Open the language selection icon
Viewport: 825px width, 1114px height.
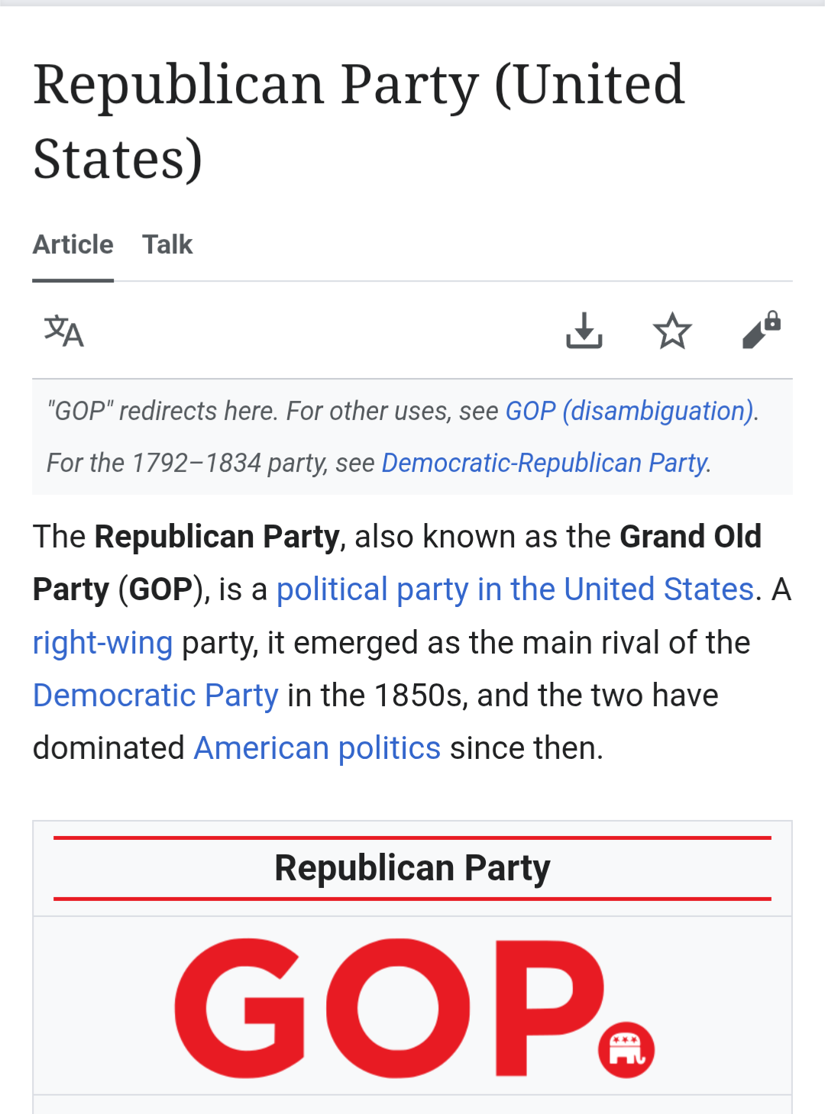(x=64, y=331)
